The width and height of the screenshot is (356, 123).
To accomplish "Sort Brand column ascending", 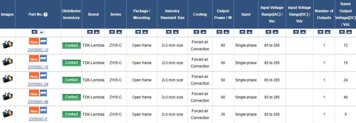I will [x=97, y=32].
